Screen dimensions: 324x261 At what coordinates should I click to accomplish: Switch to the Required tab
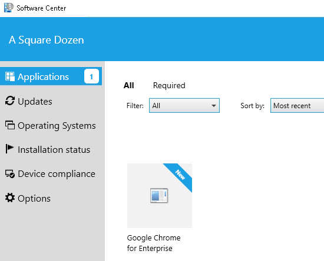pyautogui.click(x=169, y=85)
